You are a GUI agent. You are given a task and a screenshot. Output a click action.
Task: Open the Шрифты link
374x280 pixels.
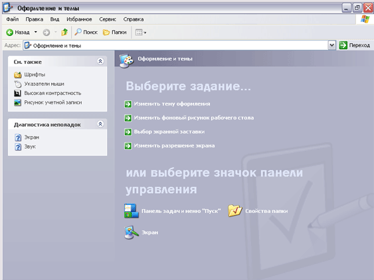(35, 74)
